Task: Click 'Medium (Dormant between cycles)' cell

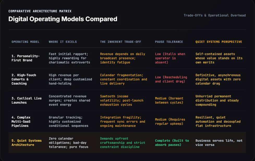Action: (x=169, y=100)
